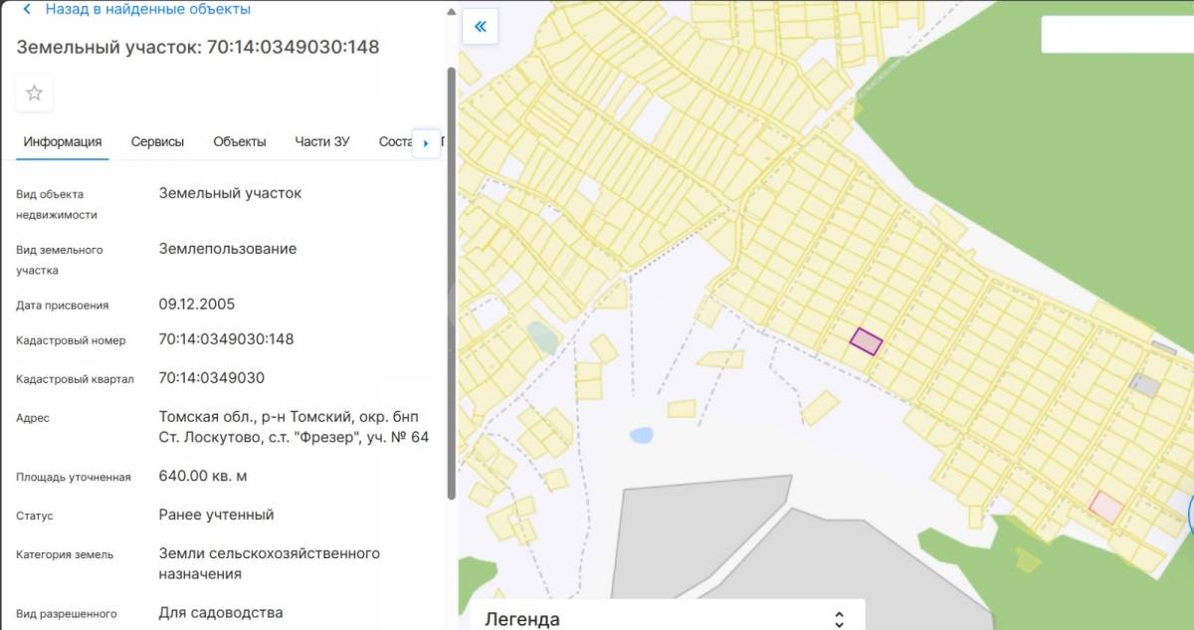This screenshot has width=1194, height=630.
Task: Click the small blue pond on the map
Action: 642,435
